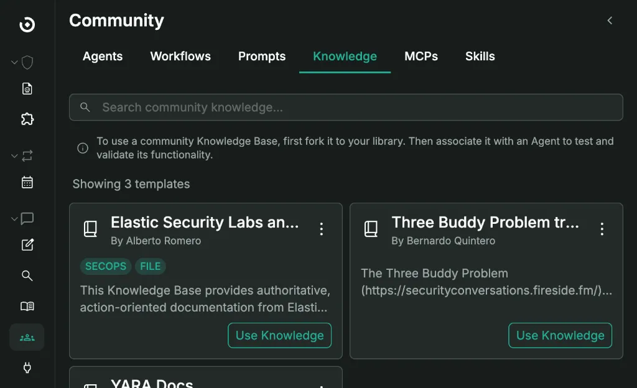
Task: Click the book icon on Three Buddy Problem card
Action: point(371,229)
